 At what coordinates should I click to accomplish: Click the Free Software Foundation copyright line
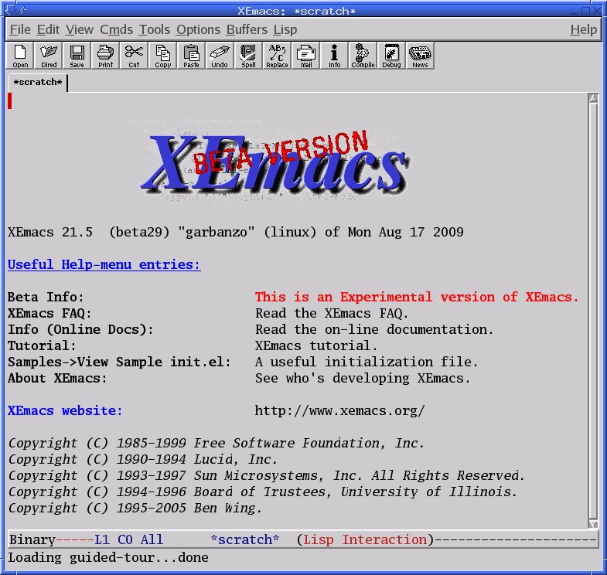tap(216, 443)
